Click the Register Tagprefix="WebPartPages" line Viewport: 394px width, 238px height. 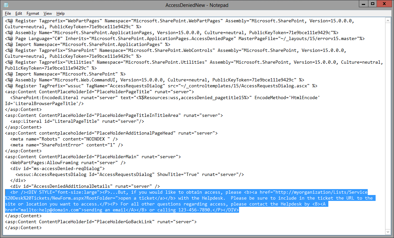pos(180,21)
